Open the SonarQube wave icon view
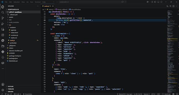 click(x=3, y=57)
